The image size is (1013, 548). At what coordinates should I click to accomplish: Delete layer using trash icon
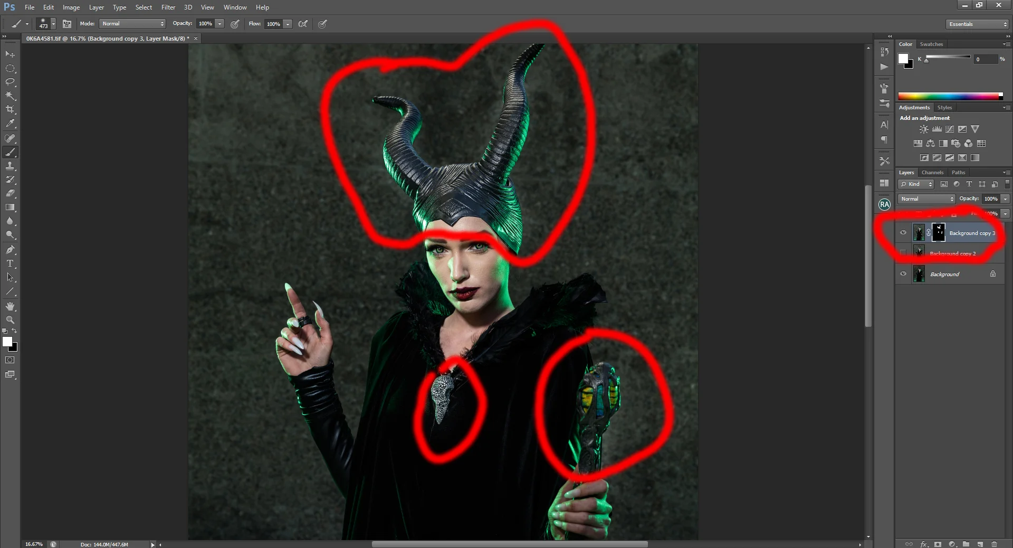(994, 544)
